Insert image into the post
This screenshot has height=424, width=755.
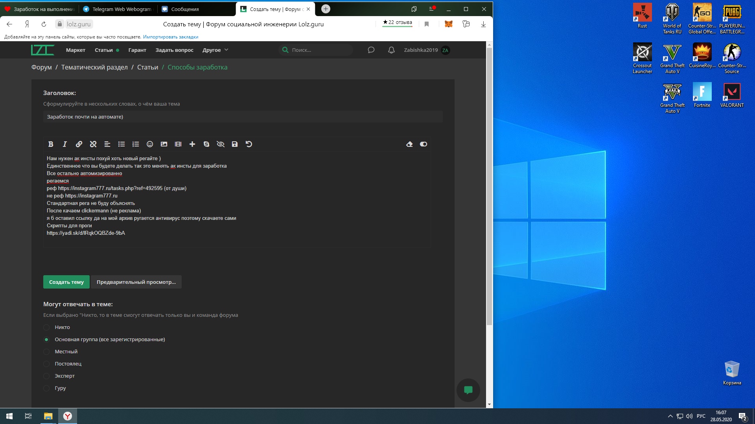[x=164, y=144]
